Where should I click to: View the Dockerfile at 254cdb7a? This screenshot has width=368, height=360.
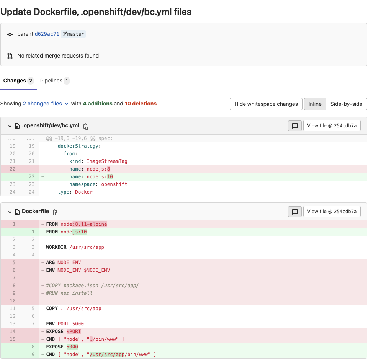pos(332,212)
